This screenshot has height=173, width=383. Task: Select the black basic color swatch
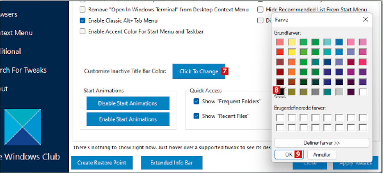pos(280,92)
